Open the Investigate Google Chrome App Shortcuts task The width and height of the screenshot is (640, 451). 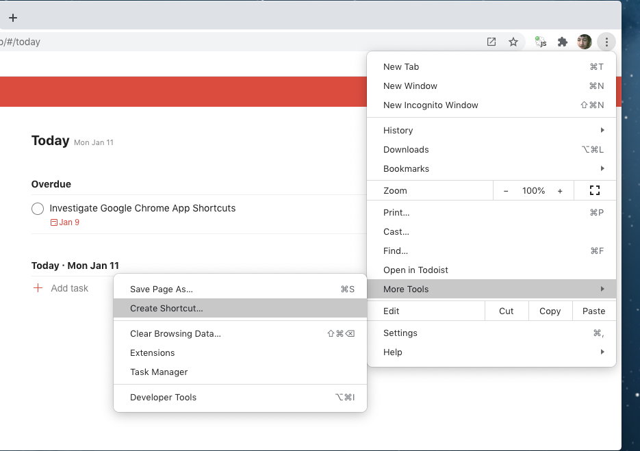pos(142,208)
